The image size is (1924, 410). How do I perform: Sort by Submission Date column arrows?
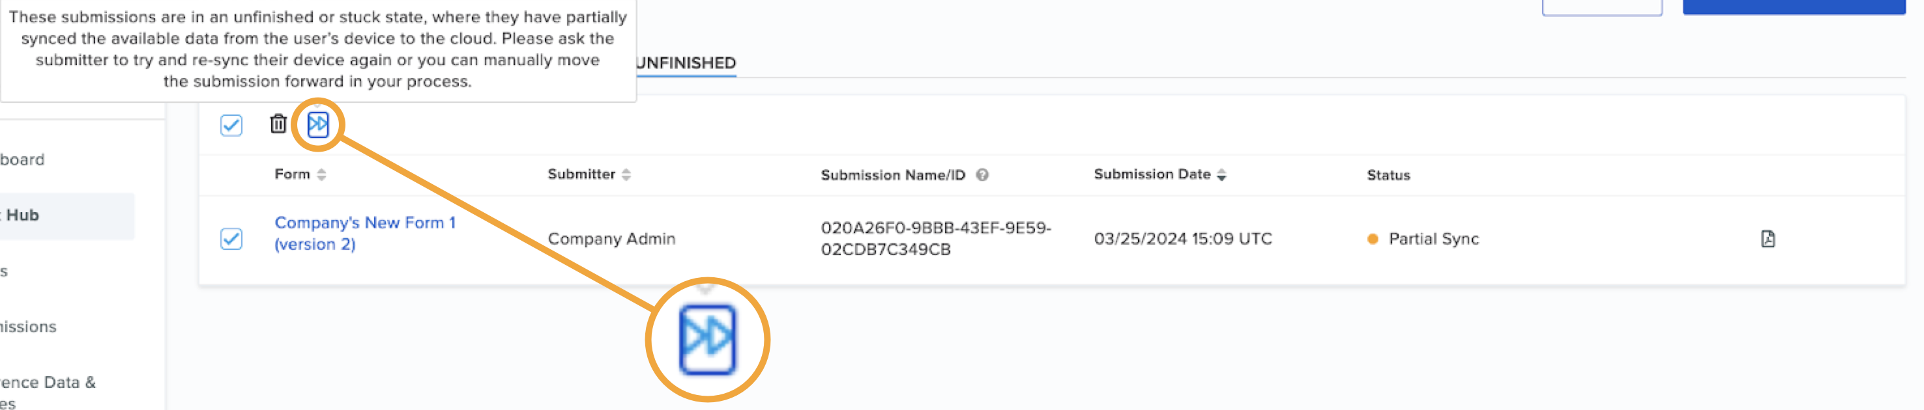tap(1222, 174)
